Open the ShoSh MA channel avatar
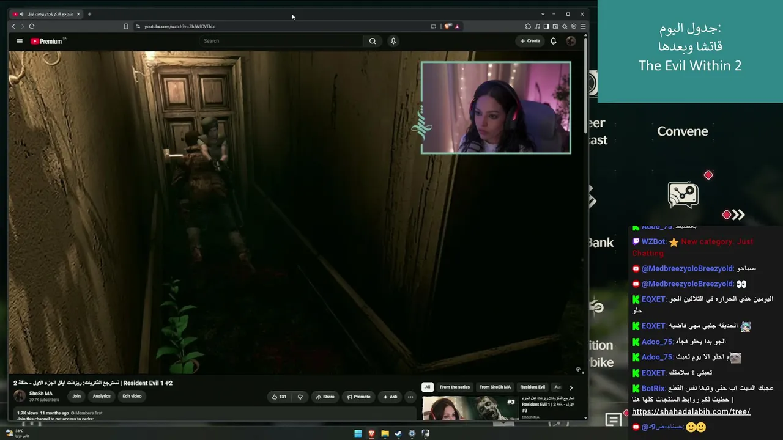This screenshot has width=783, height=440. 20,396
